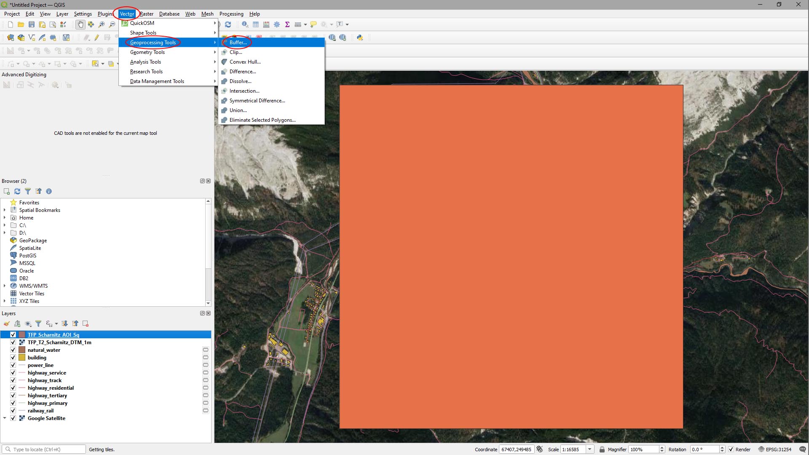The image size is (809, 455).
Task: Expand the C:\ drive node
Action: coord(5,225)
